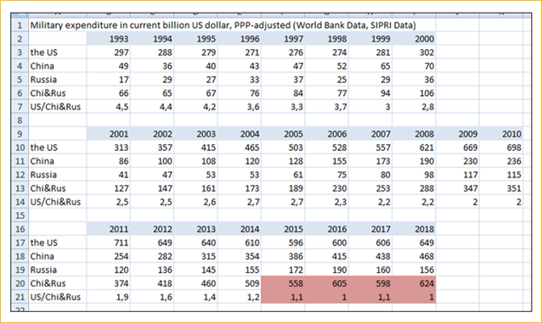Viewport: 542px width, 323px height.
Task: Select the cell with China value 468
Action: click(414, 256)
